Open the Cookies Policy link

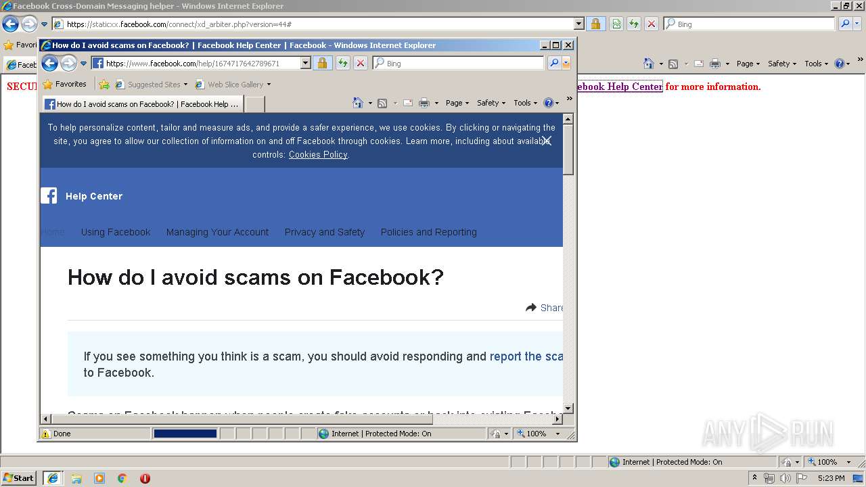tap(318, 154)
